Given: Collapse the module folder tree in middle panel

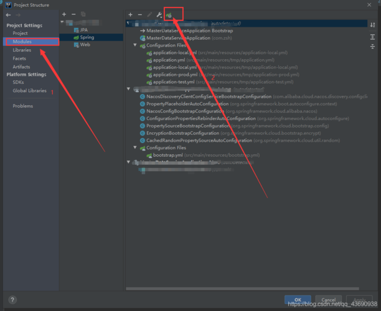Looking at the screenshot, I should [x=62, y=23].
